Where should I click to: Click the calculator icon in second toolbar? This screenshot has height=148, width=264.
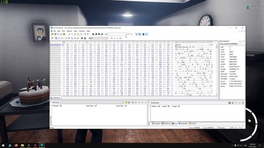click(85, 38)
